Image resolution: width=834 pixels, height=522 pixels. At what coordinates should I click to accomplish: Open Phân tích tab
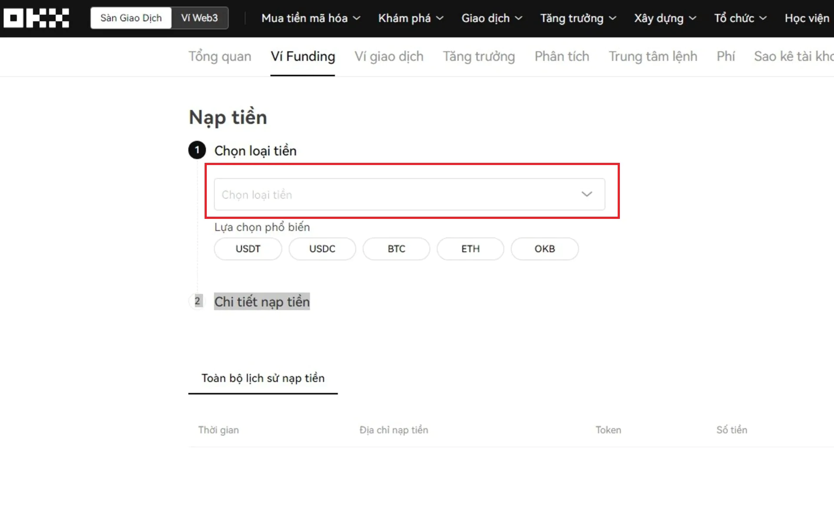[x=562, y=56]
